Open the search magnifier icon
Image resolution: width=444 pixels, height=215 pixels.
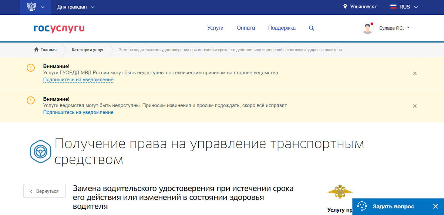(x=311, y=28)
